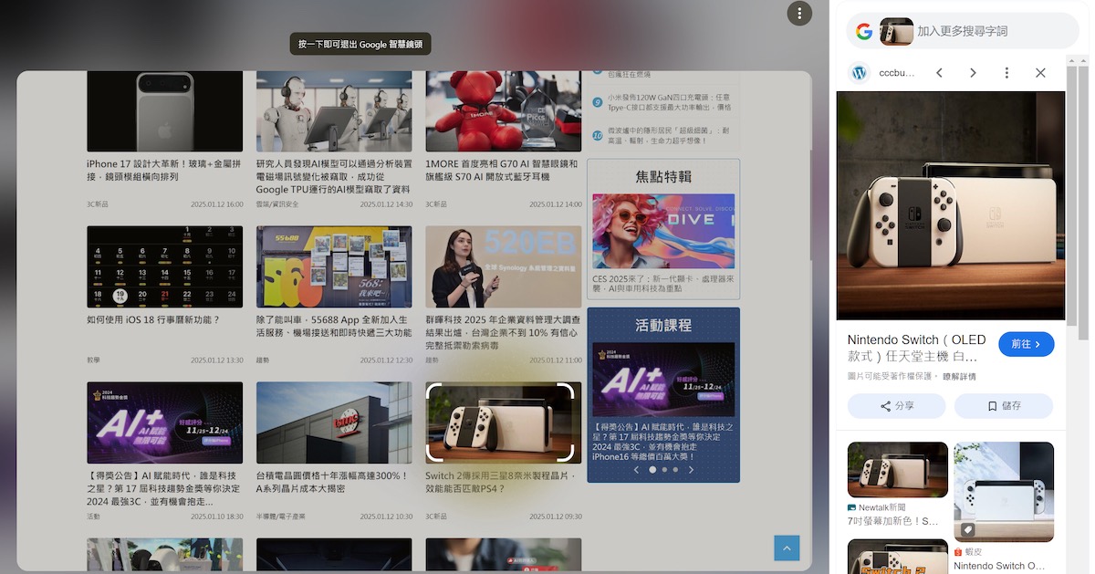Click the Synology 520EB speaker thumbnail
This screenshot has height=574, width=1095.
[503, 266]
